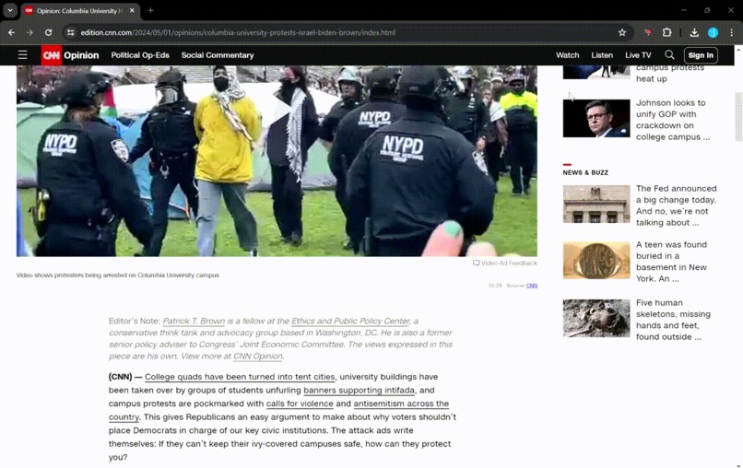This screenshot has height=468, width=743.
Task: Go back with browser back arrow
Action: pos(11,32)
